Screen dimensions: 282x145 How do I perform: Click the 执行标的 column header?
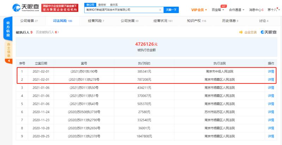point(144,63)
